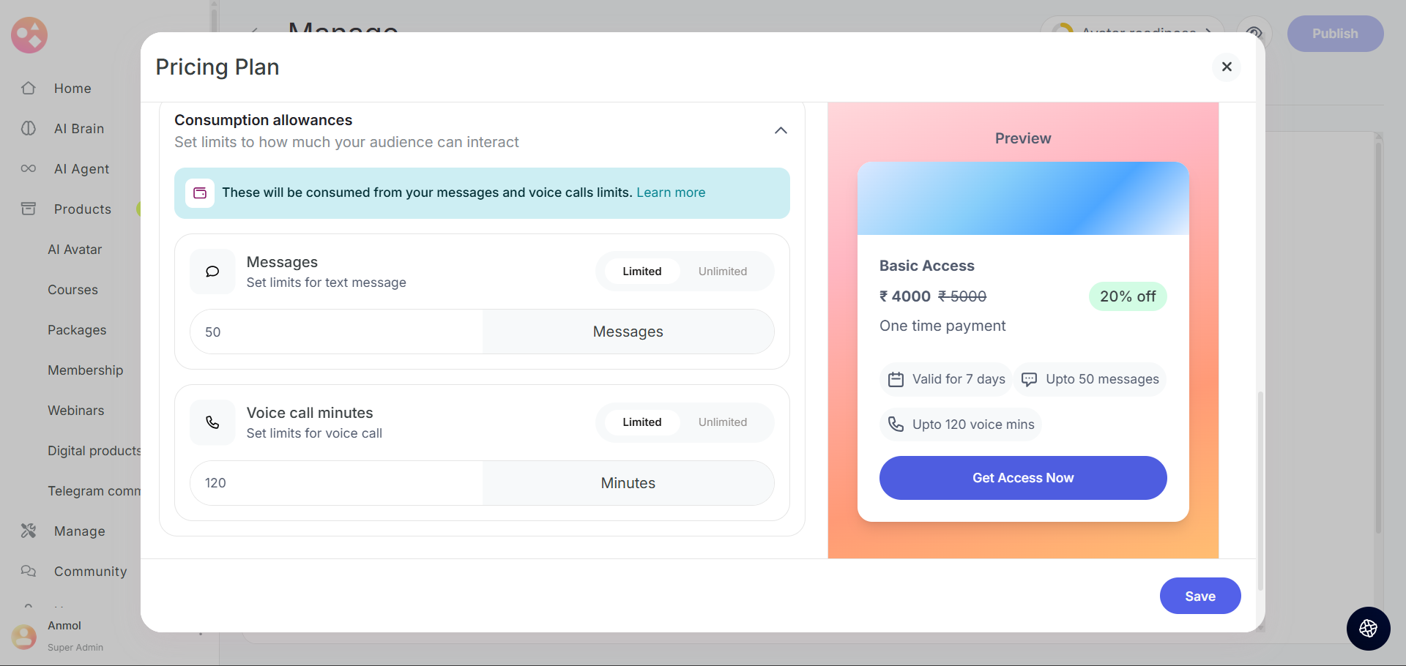Click the Minutes unit label
Screen dimensions: 1406x666
pyautogui.click(x=628, y=483)
